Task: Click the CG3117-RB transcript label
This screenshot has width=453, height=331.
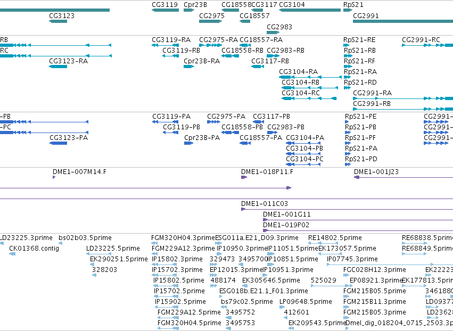Action: [x=270, y=61]
